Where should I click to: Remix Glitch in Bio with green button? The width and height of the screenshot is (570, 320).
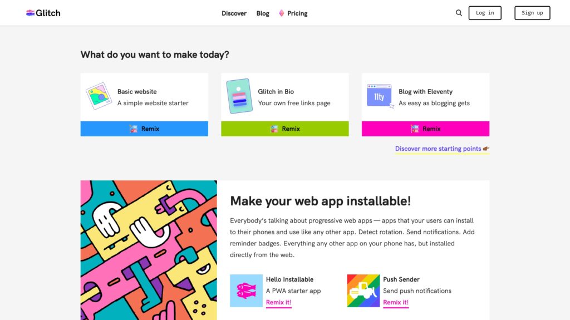[285, 129]
